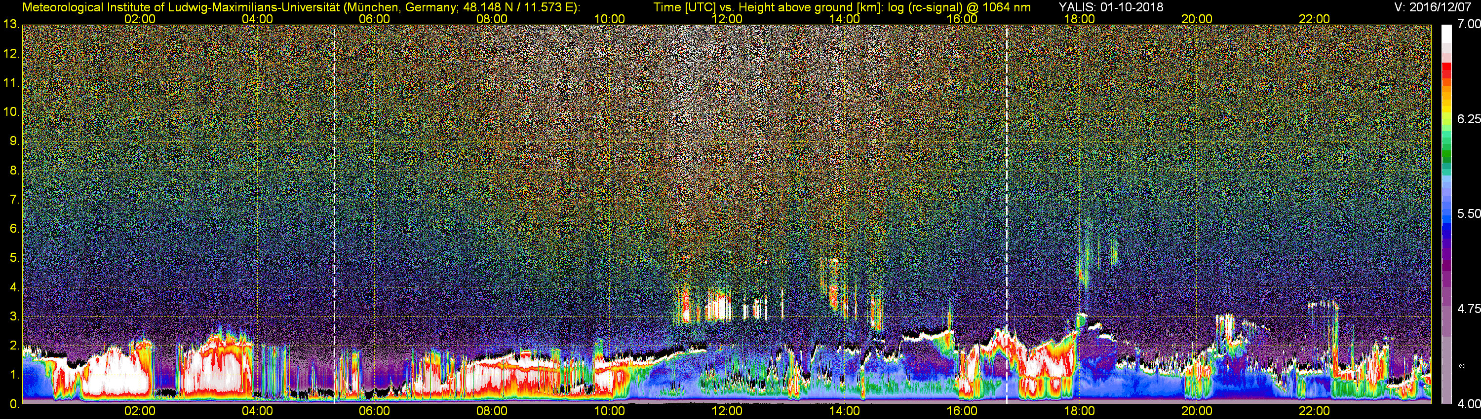Click the 13 km height axis label

point(11,25)
